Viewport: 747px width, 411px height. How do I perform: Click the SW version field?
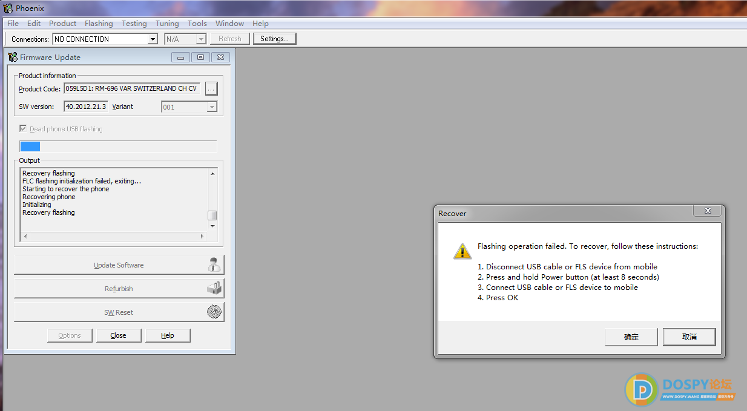[86, 107]
